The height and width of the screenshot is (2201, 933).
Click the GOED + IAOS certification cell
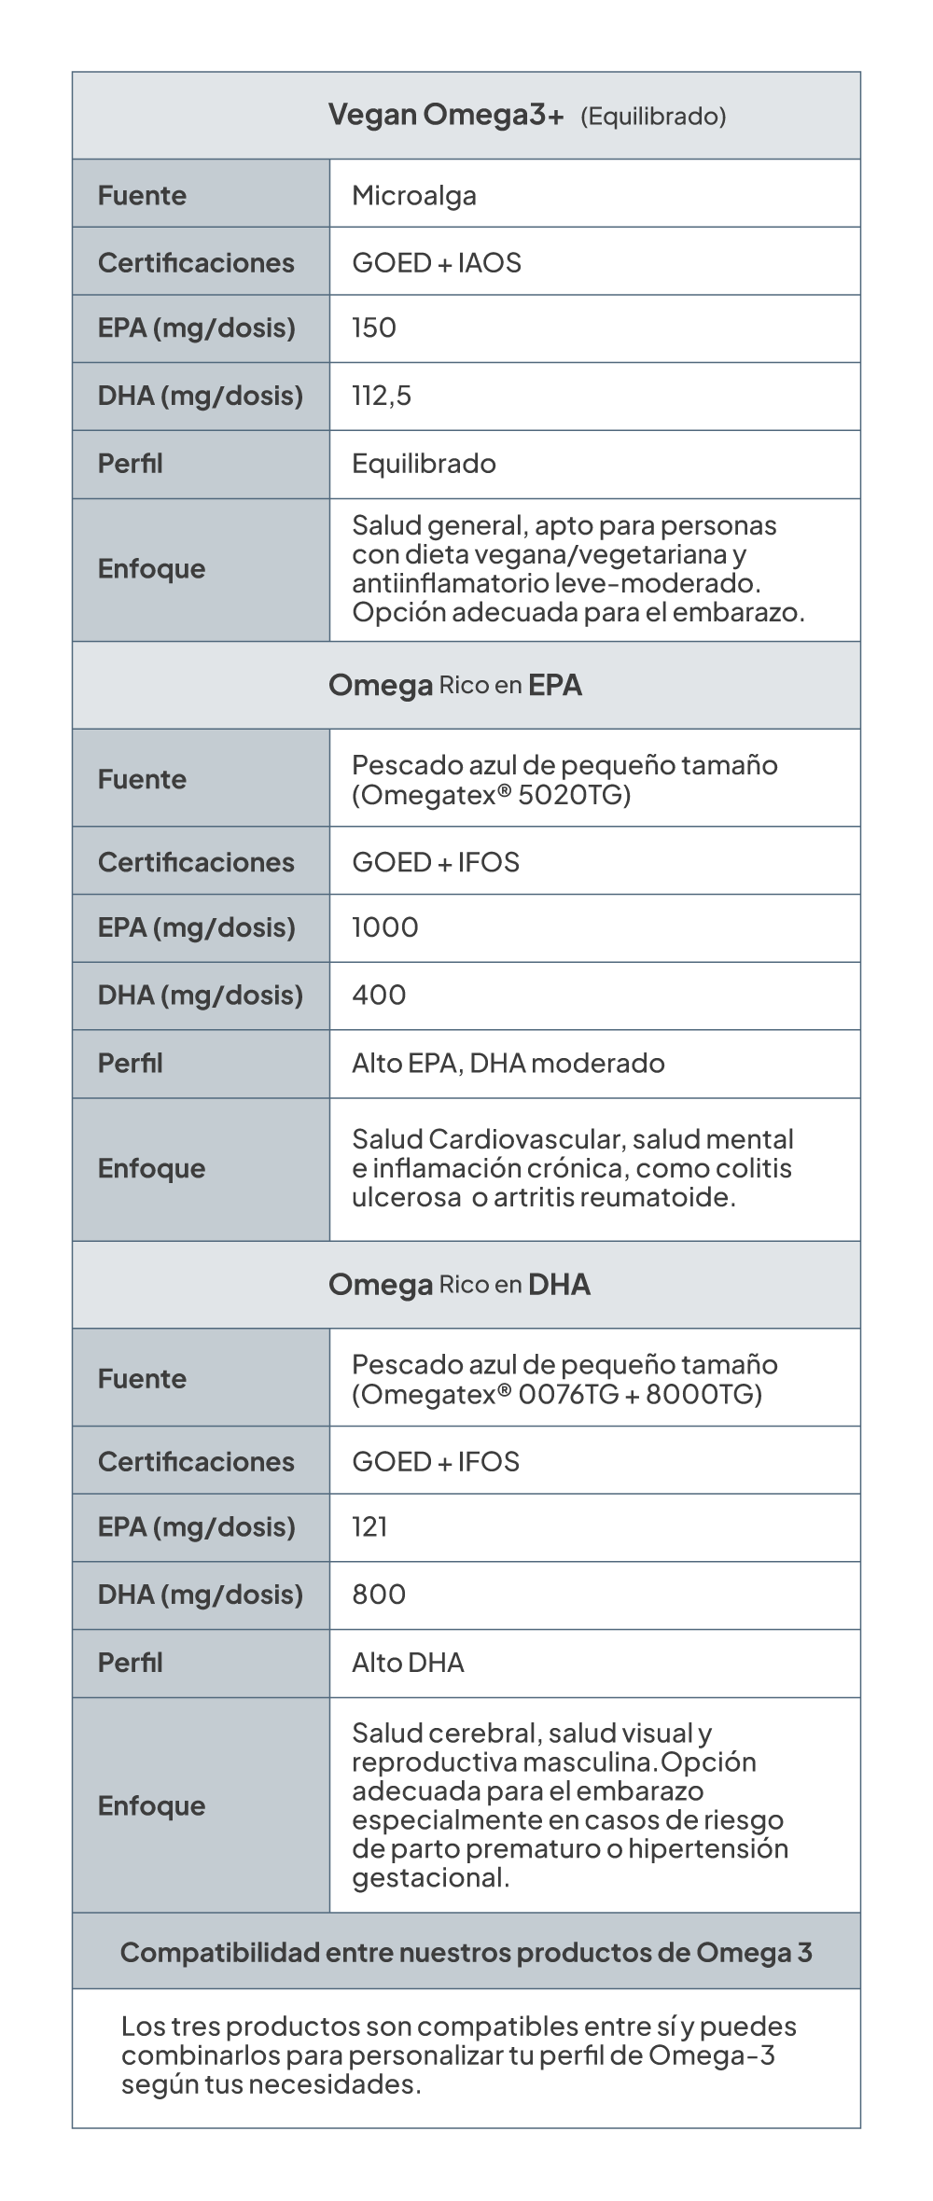(436, 262)
